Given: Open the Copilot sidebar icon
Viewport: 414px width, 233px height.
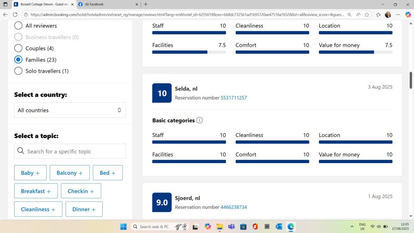Looking at the screenshot, I should tap(408, 15).
